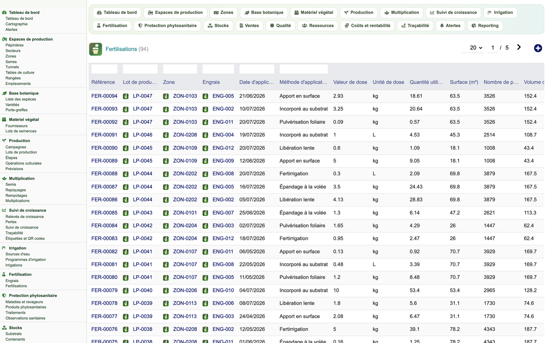Go to next page with chevron arrow
The height and width of the screenshot is (343, 554).
(x=519, y=47)
